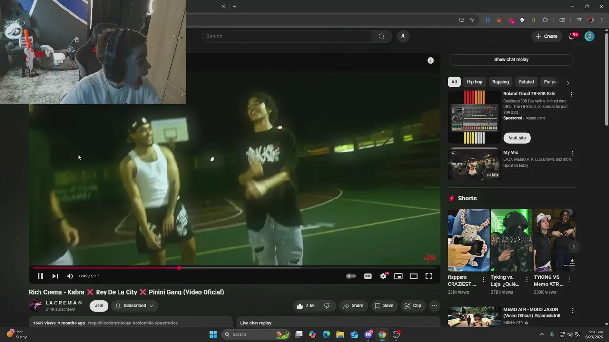Image resolution: width=609 pixels, height=342 pixels.
Task: Open the Chrome three-dot menu
Action: click(x=601, y=20)
